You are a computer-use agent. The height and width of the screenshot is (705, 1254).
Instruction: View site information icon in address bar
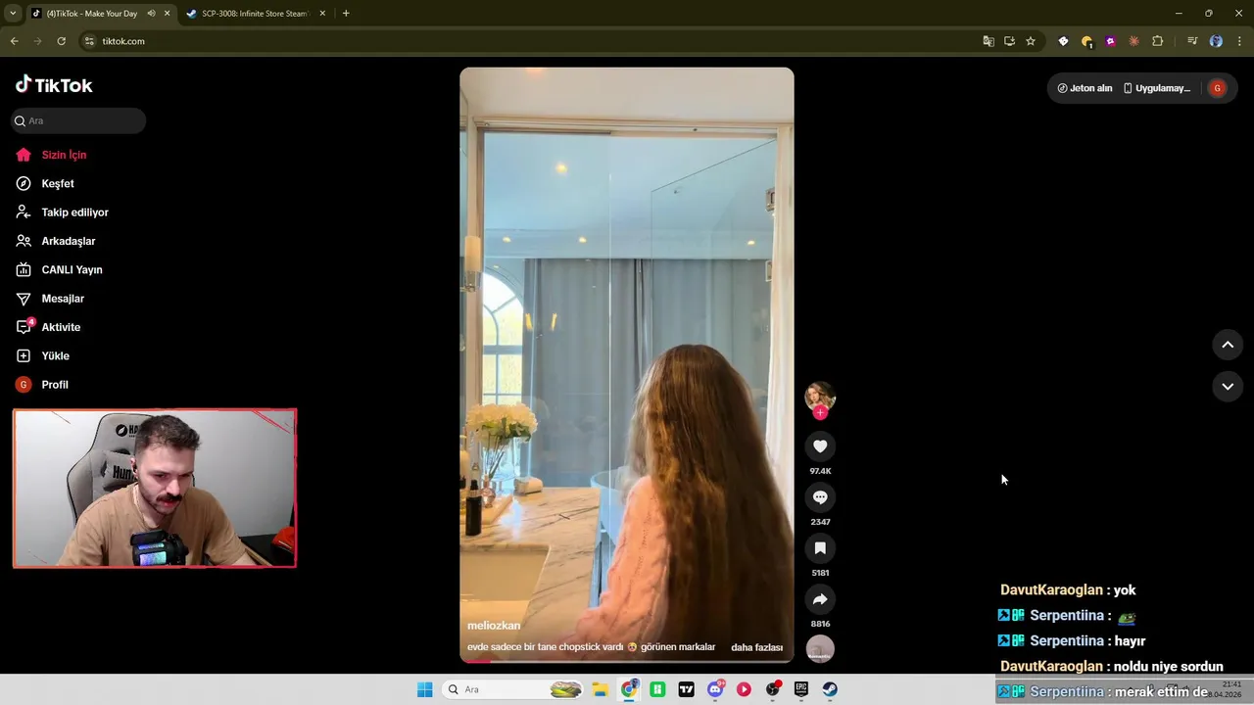tap(89, 41)
